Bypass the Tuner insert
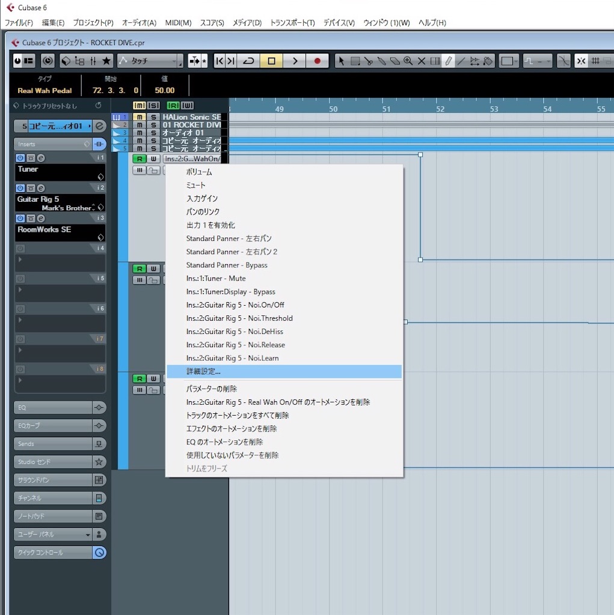 (x=31, y=158)
